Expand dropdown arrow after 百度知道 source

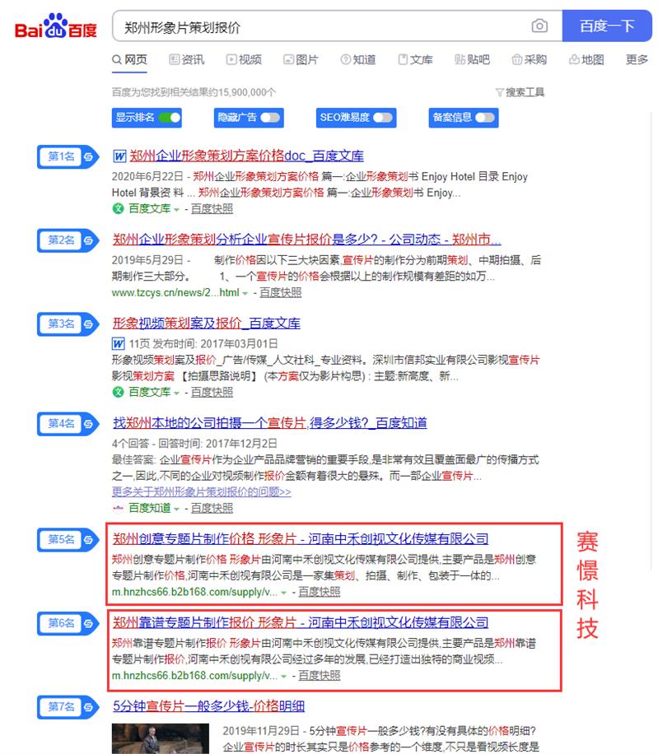pyautogui.click(x=176, y=509)
